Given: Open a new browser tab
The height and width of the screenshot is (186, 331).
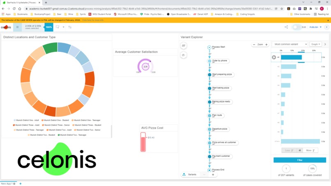Looking at the screenshot, I should [x=46, y=2].
